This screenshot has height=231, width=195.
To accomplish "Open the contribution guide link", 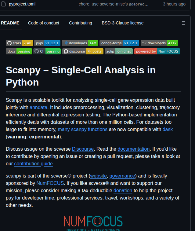I will tap(33, 164).
